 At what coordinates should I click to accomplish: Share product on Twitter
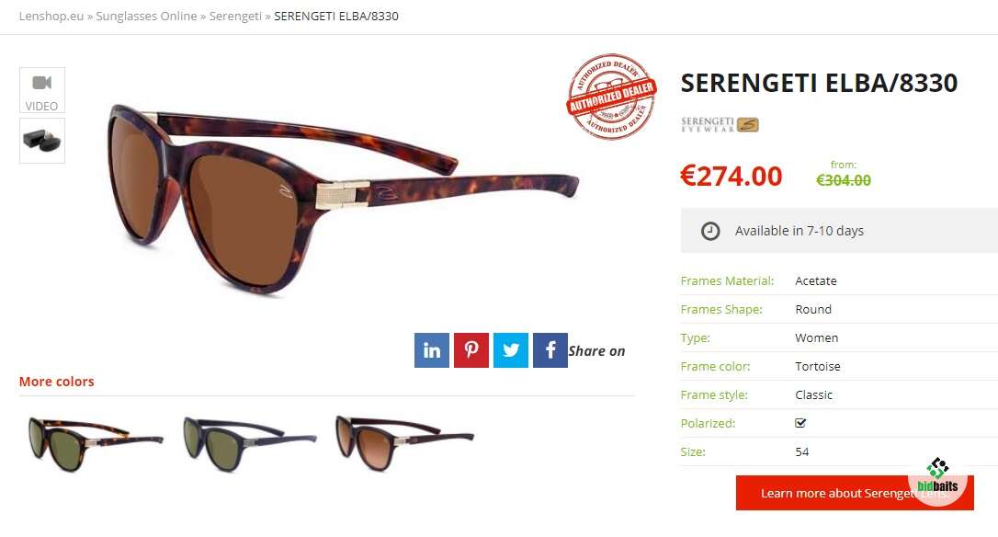(510, 350)
